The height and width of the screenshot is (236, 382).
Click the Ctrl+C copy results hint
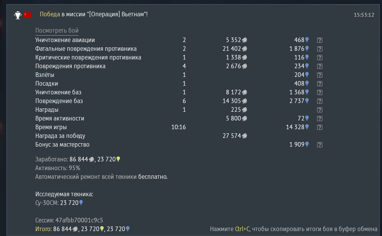294,229
